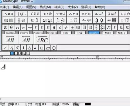This screenshot has height=106, width=130.
Task: Open the 大小(Z) menu
Action: [73, 7]
